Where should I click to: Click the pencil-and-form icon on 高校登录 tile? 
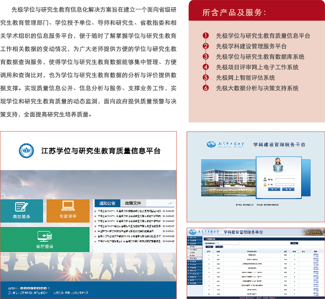[x=22, y=207]
